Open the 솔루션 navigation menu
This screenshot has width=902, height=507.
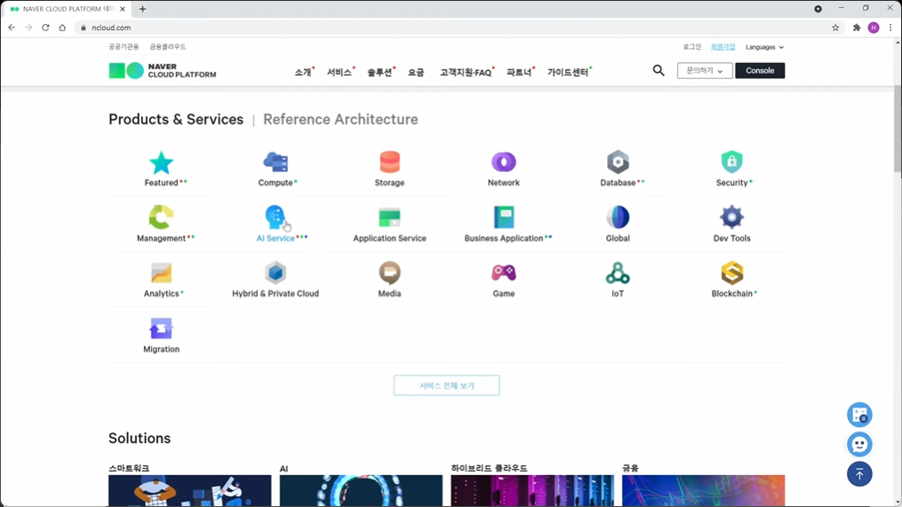click(380, 73)
